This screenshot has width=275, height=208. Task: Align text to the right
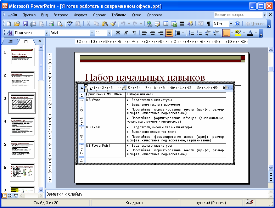click(161, 33)
